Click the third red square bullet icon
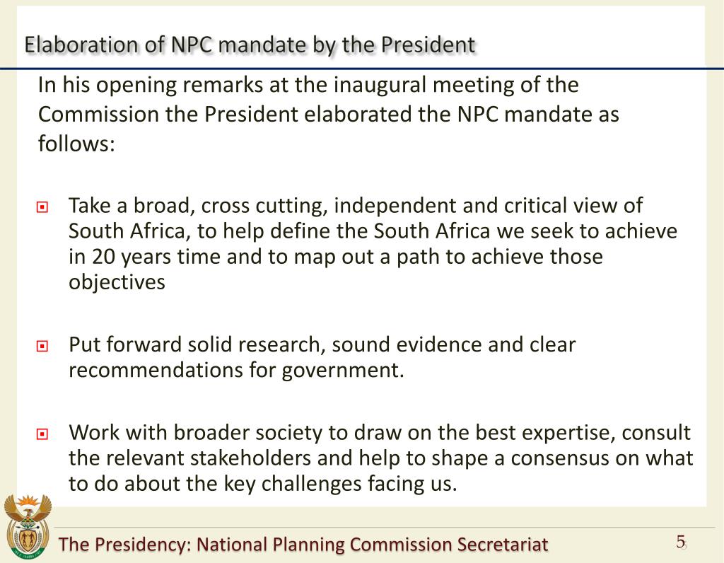 tap(42, 434)
